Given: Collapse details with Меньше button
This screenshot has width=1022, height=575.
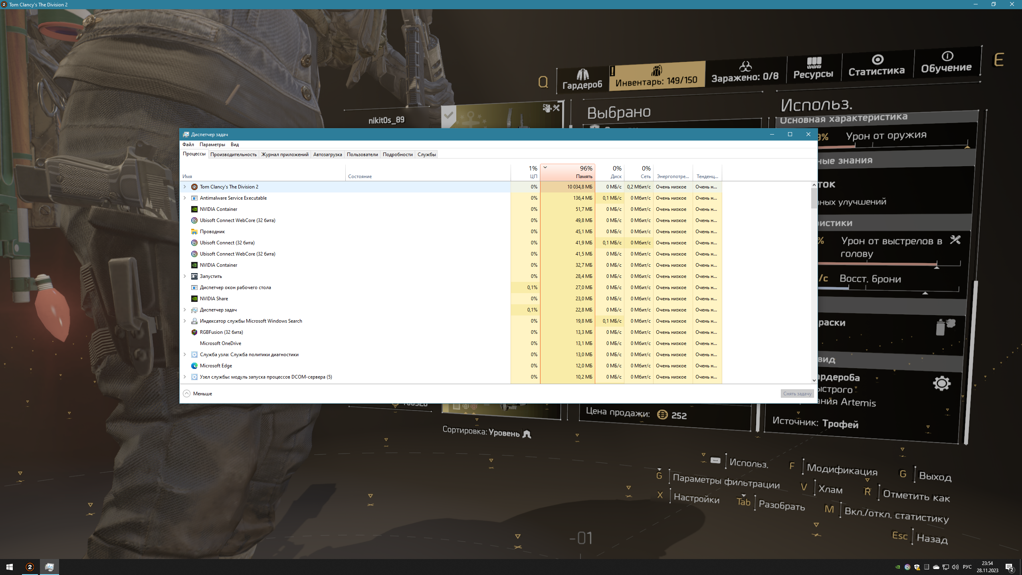Looking at the screenshot, I should point(198,394).
